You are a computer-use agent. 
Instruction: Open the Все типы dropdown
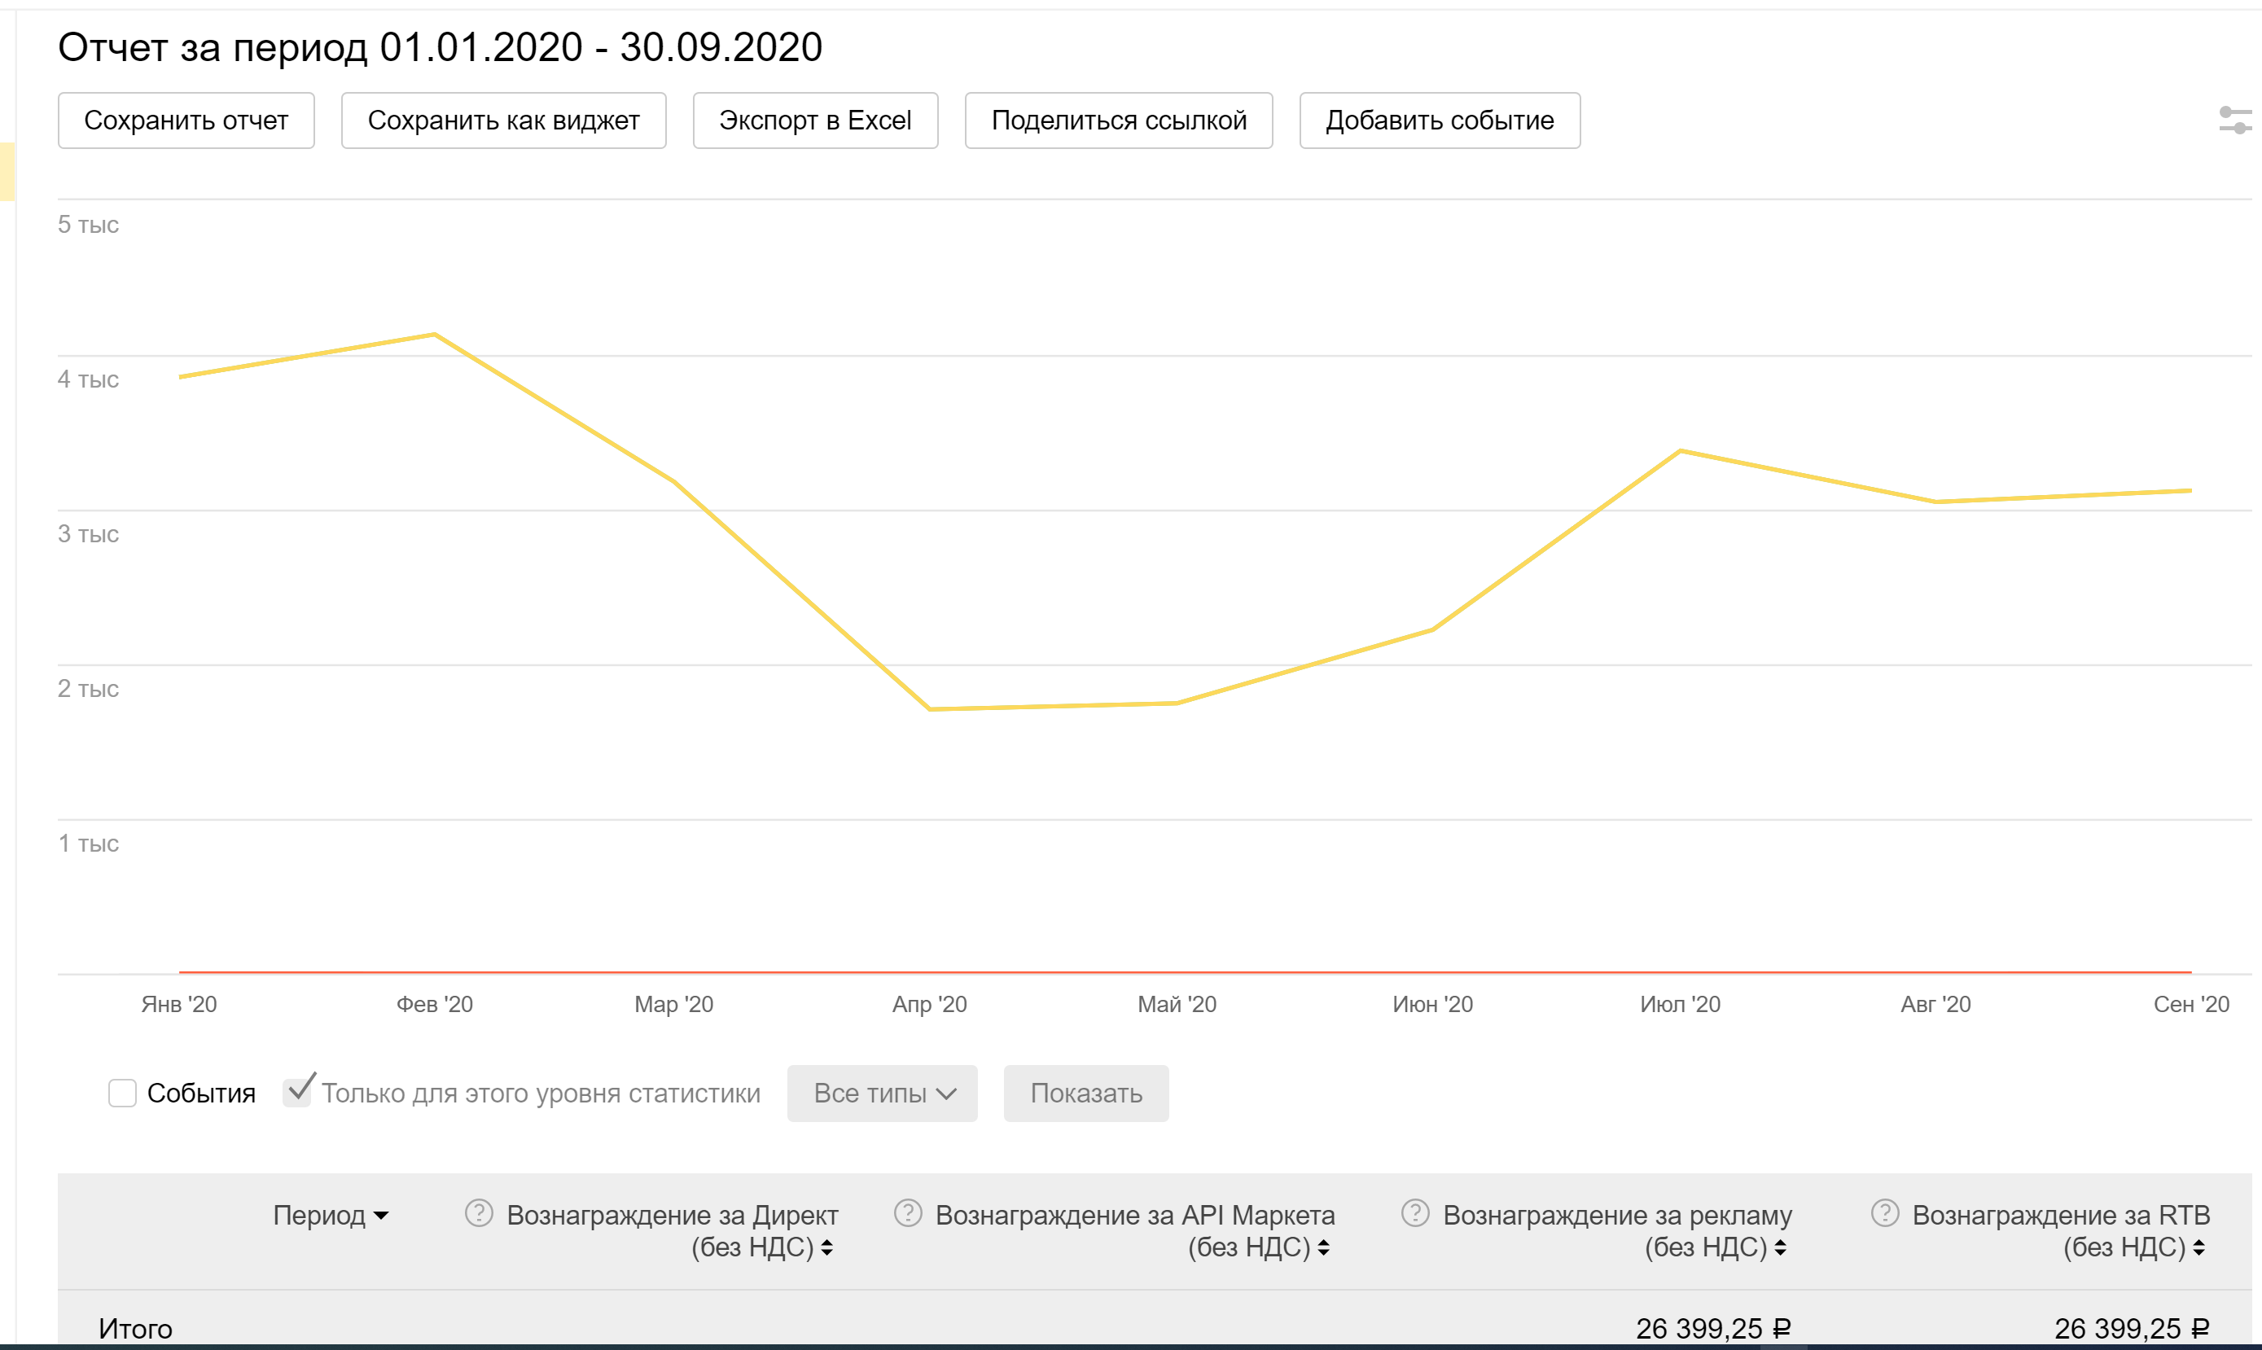click(881, 1093)
